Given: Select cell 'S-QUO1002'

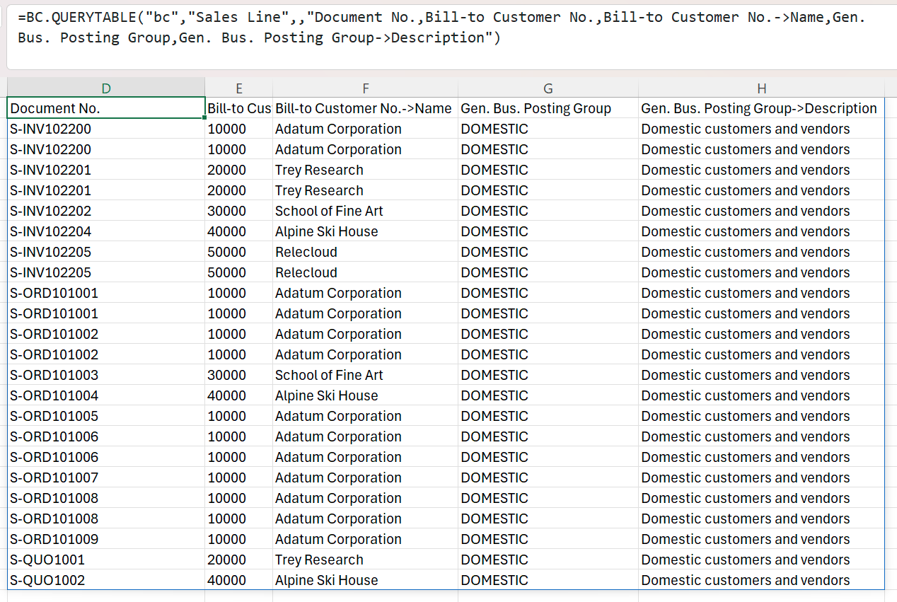Looking at the screenshot, I should pyautogui.click(x=106, y=580).
